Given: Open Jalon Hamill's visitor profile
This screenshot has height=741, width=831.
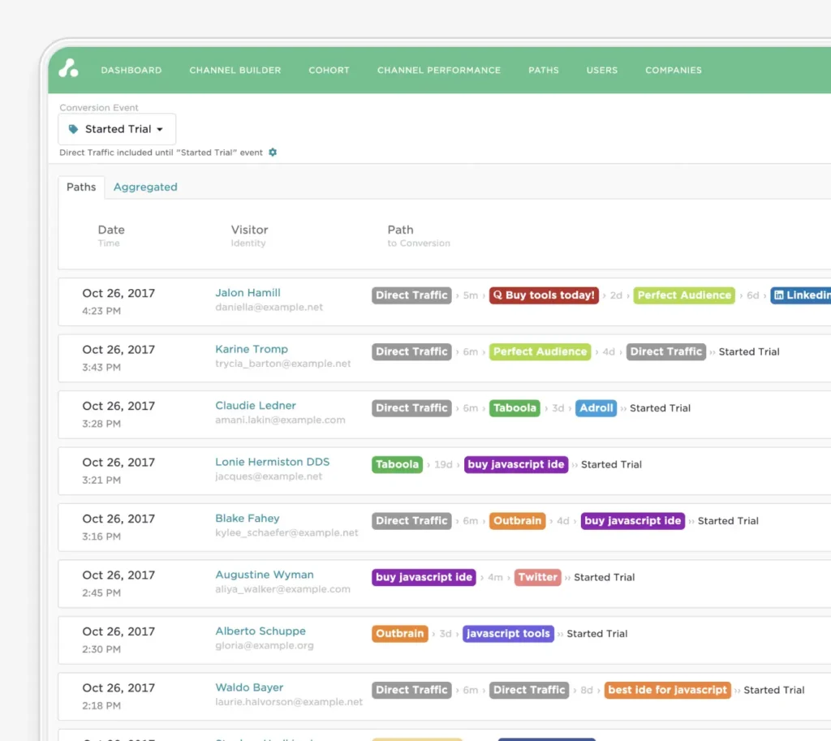Looking at the screenshot, I should (x=248, y=293).
